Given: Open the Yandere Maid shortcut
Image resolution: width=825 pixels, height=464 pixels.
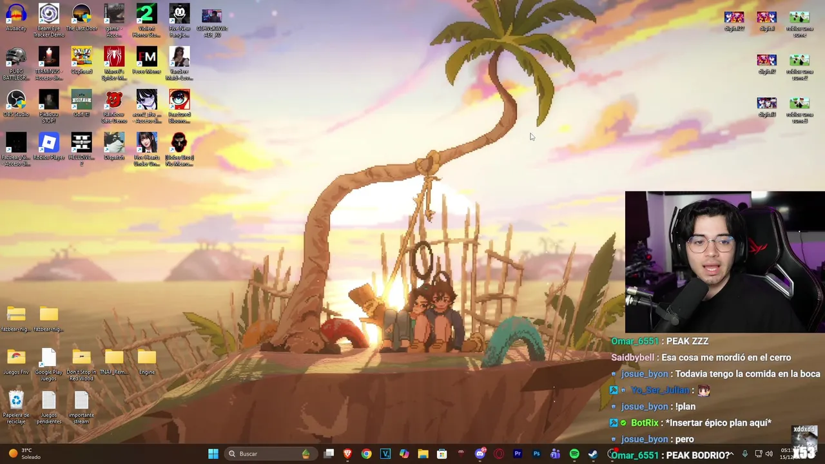Looking at the screenshot, I should click(x=179, y=64).
